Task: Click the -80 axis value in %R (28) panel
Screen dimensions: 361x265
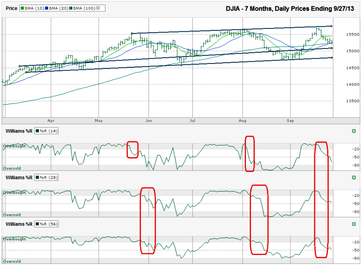Action: pos(356,211)
